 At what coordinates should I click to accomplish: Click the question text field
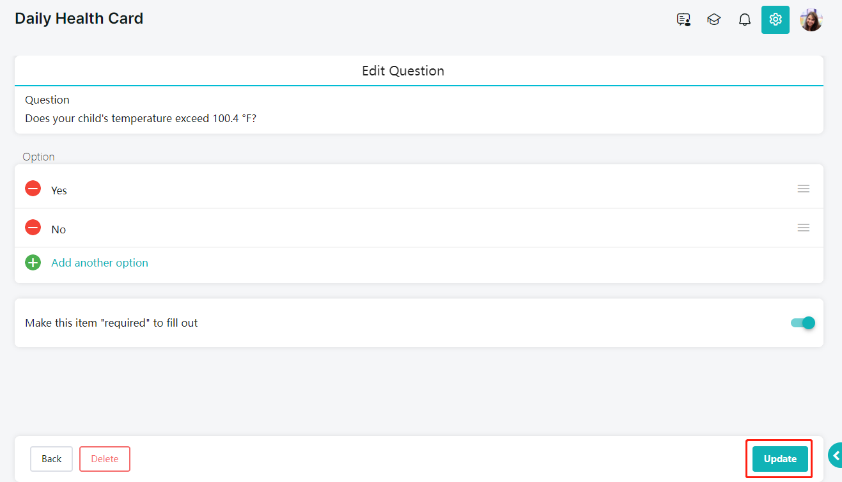coord(419,118)
